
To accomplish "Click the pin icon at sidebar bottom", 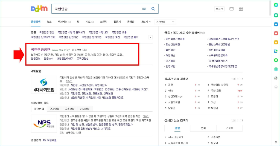I will (276, 142).
